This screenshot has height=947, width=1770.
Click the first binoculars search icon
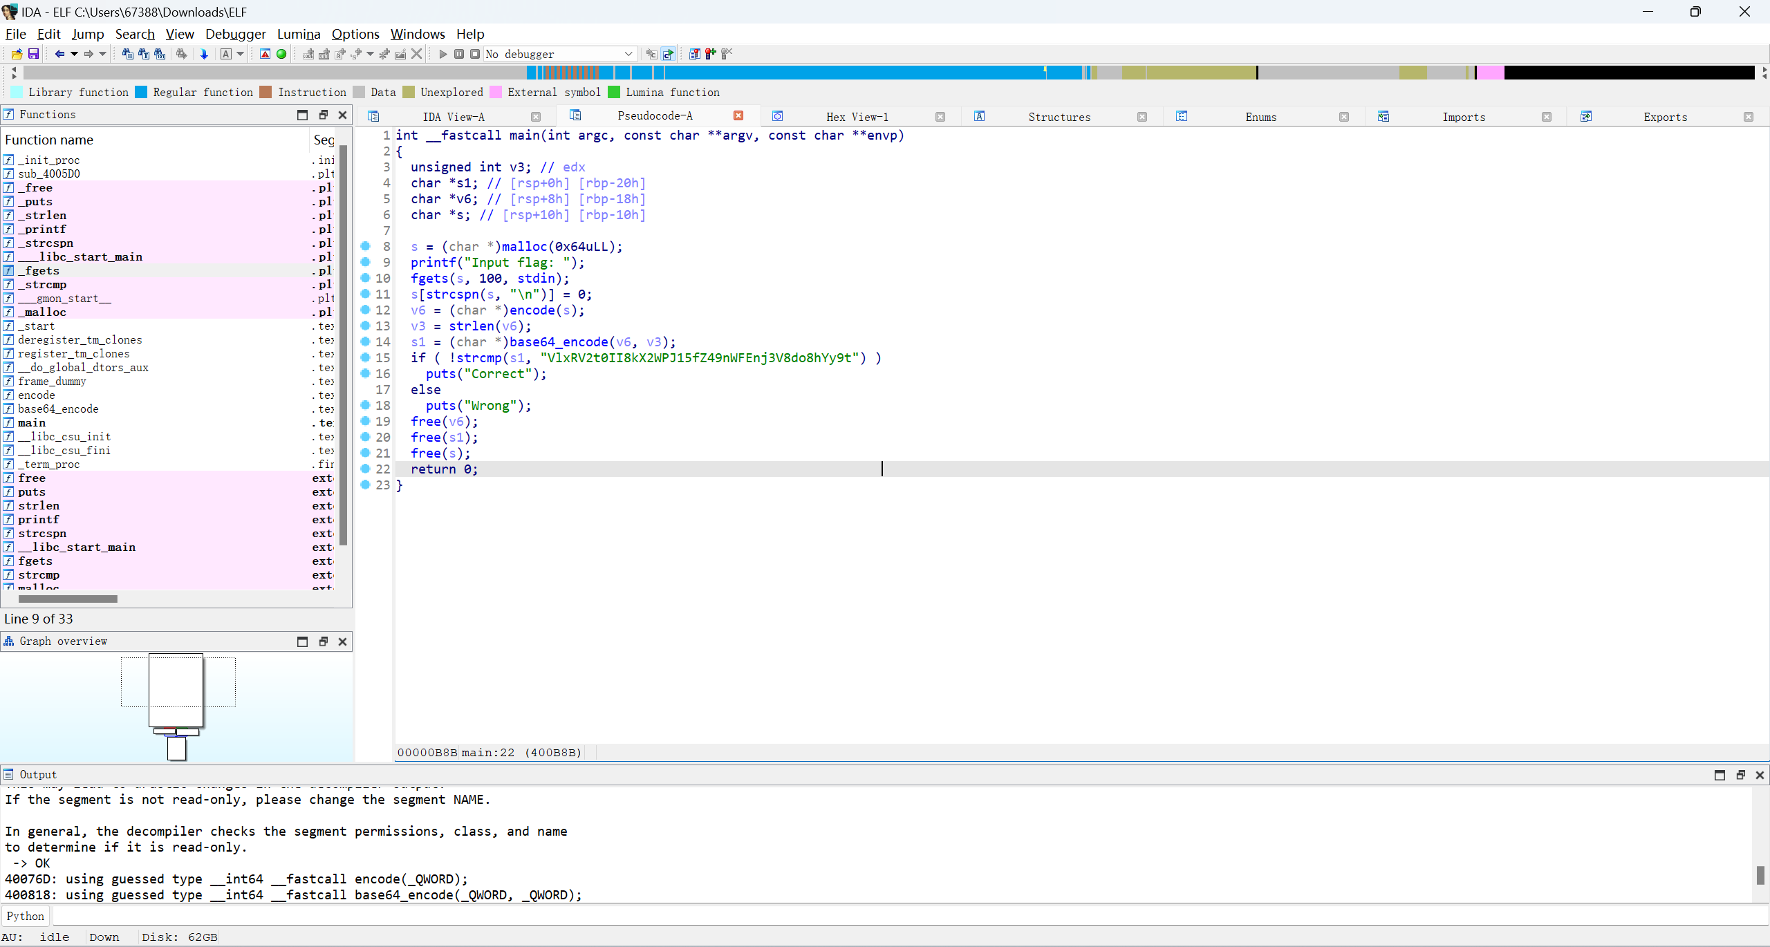(x=128, y=54)
